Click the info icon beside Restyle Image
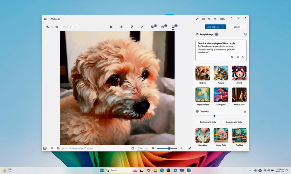Image resolution: width=291 pixels, height=174 pixels. click(x=245, y=34)
